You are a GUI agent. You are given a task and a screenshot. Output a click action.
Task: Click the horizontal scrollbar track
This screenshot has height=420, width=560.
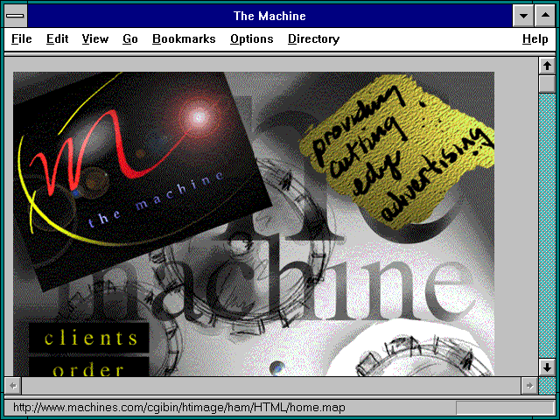pos(271,386)
